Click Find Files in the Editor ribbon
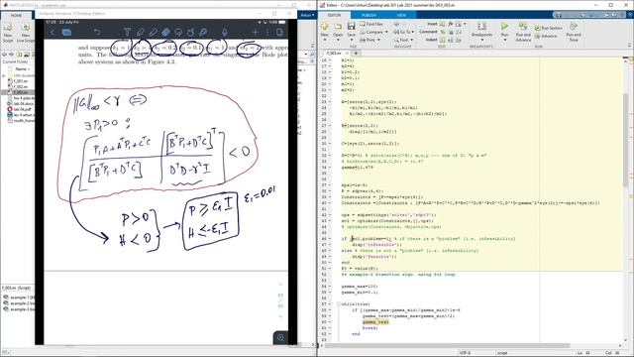The width and height of the screenshot is (634, 357). [370, 24]
